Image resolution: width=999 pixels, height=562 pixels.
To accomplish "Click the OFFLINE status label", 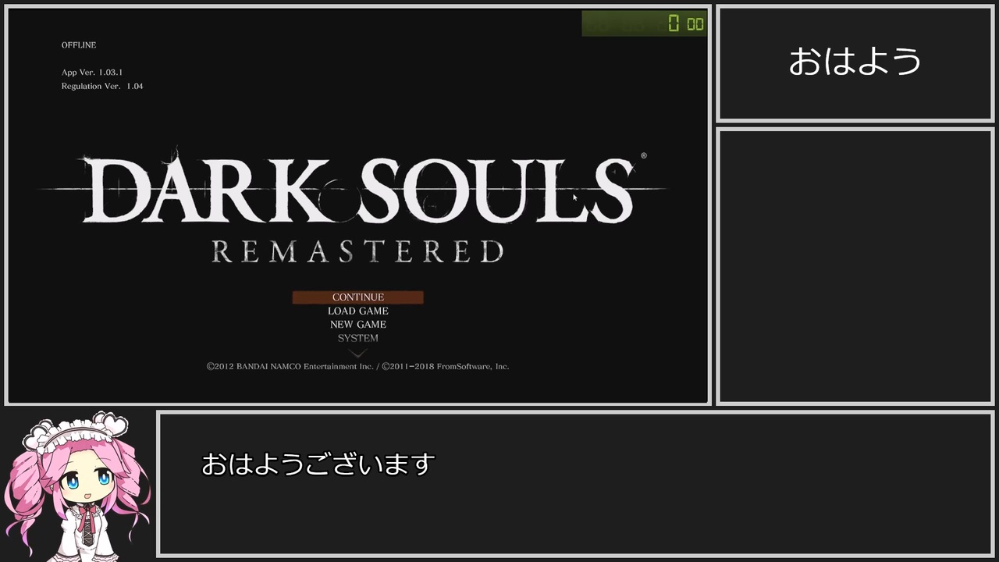I will click(79, 45).
